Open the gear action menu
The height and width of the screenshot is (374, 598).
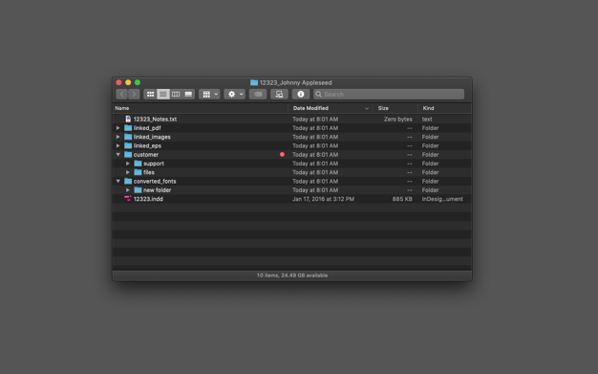click(x=235, y=94)
